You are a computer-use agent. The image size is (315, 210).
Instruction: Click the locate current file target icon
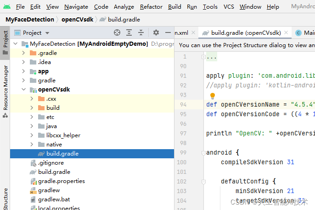tap(117, 32)
